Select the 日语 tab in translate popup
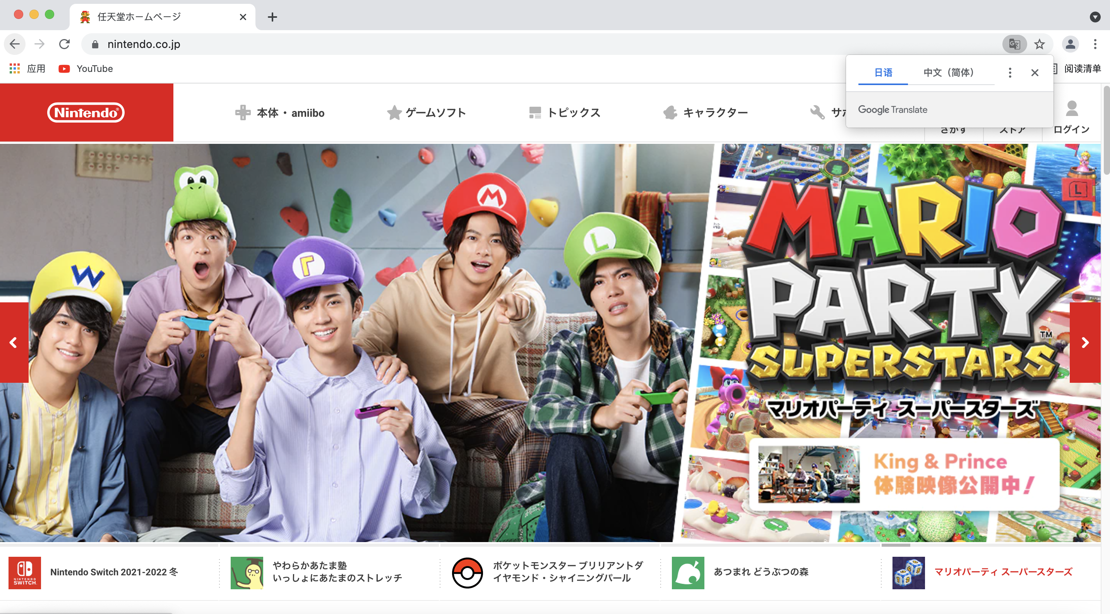 (883, 72)
